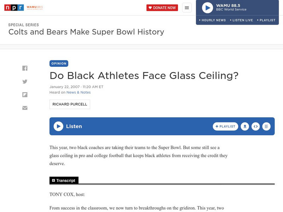Open the transcript icon in audio bar
Screen dimensions: 283x212
pyautogui.click(x=266, y=126)
